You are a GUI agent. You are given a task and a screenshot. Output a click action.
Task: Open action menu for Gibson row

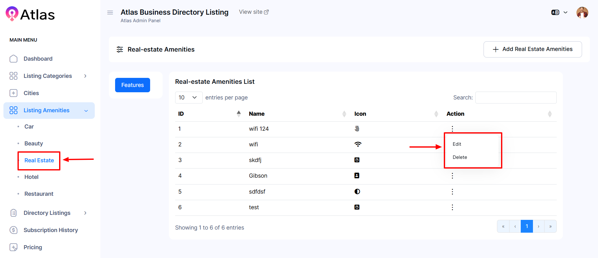click(452, 176)
